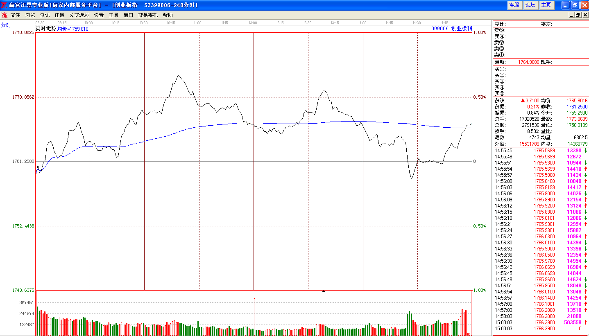Open the 浏览 menu
This screenshot has height=336, width=589.
(30, 15)
